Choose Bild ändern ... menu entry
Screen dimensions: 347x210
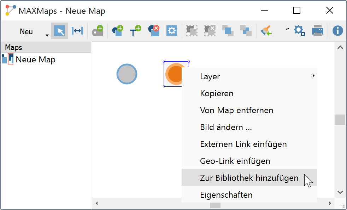point(249,127)
